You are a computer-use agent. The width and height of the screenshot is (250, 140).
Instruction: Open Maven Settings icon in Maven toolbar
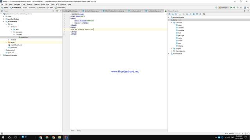pos(204,14)
